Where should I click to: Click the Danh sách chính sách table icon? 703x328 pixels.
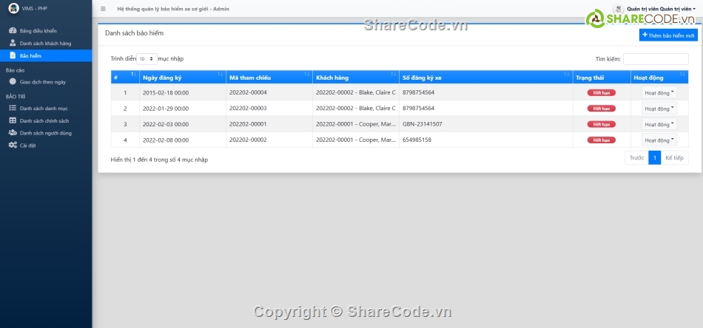pos(13,120)
